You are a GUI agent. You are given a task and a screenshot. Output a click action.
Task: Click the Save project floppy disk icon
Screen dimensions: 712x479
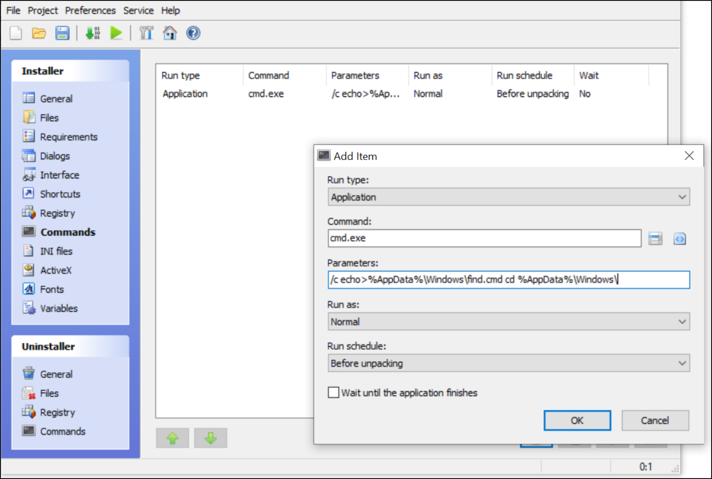[x=62, y=33]
